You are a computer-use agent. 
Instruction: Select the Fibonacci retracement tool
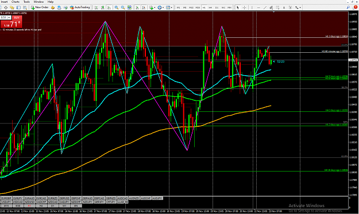[x=277, y=7]
